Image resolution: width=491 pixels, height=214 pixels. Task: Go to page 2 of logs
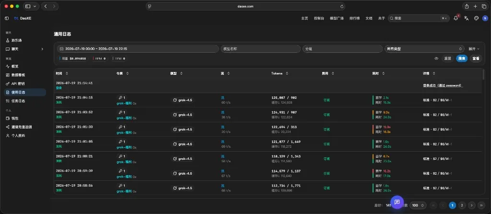pyautogui.click(x=462, y=205)
